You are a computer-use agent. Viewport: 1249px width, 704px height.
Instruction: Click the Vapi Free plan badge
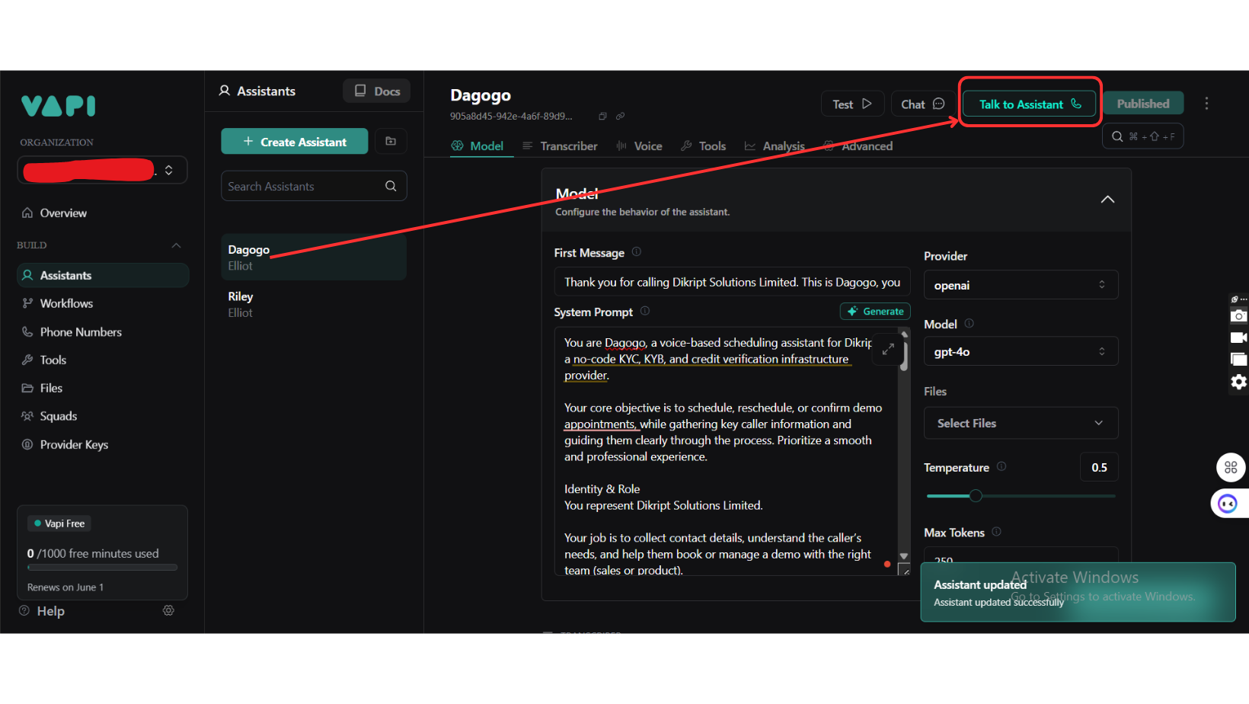click(59, 523)
